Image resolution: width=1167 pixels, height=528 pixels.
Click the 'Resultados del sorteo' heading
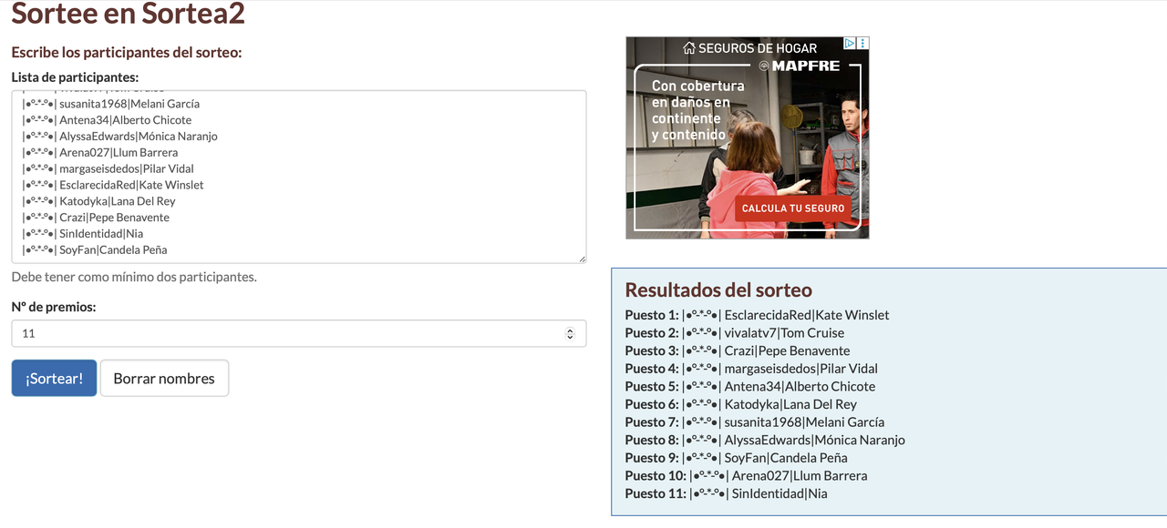coord(718,290)
